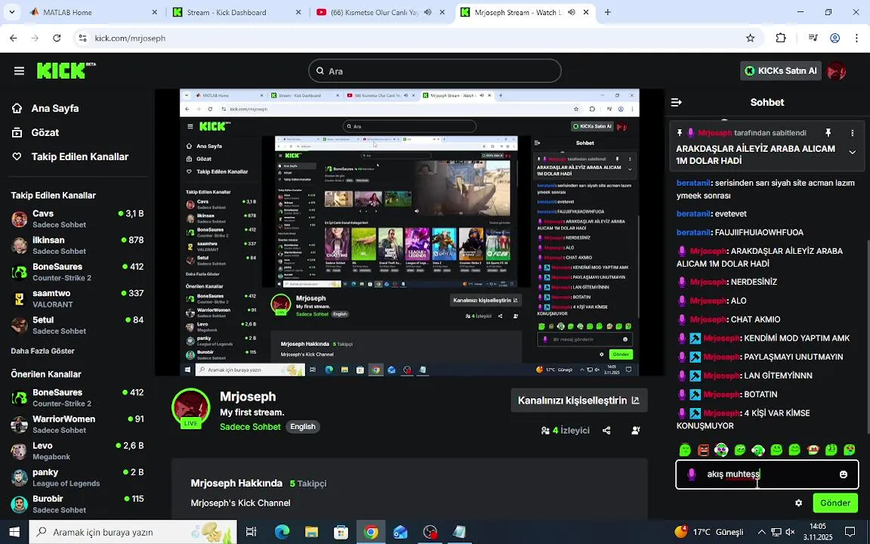Screen dimensions: 870x544
Task: Open the Sadece Sohbet category link
Action: [250, 427]
